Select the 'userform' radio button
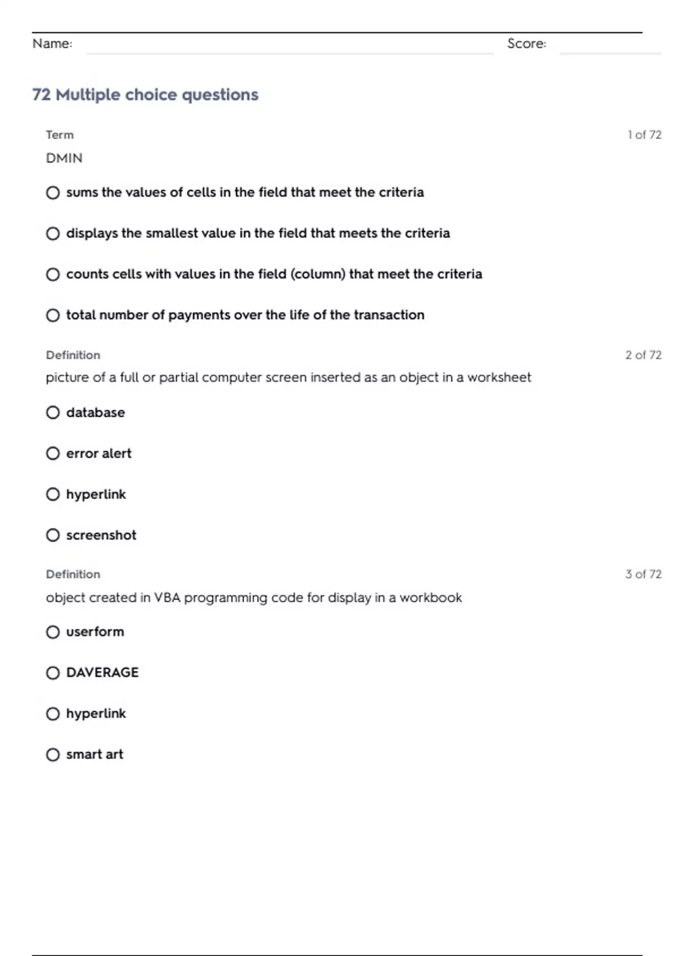The image size is (675, 956). (x=53, y=632)
